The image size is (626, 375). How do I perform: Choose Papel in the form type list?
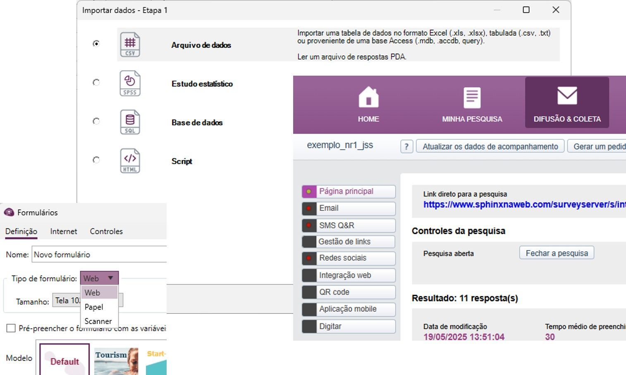point(99,307)
